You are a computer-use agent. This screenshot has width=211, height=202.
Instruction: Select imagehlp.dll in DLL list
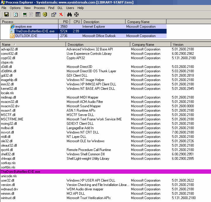9,80
